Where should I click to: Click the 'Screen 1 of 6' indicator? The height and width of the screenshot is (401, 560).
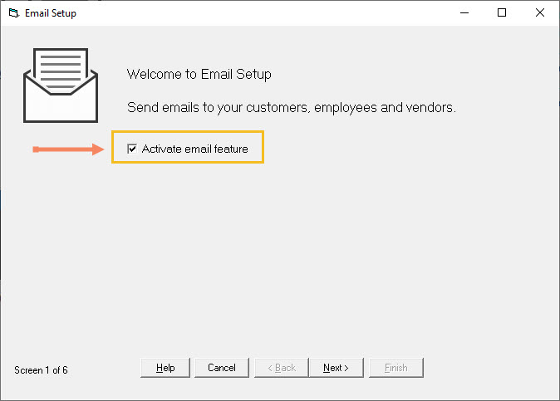coord(41,370)
